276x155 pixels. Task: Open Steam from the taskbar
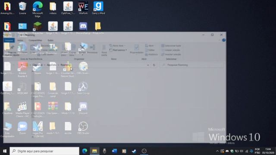click(x=134, y=151)
